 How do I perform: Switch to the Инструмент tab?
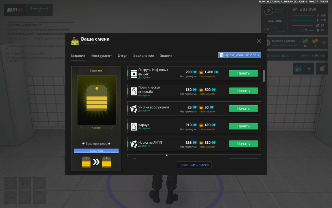point(101,56)
